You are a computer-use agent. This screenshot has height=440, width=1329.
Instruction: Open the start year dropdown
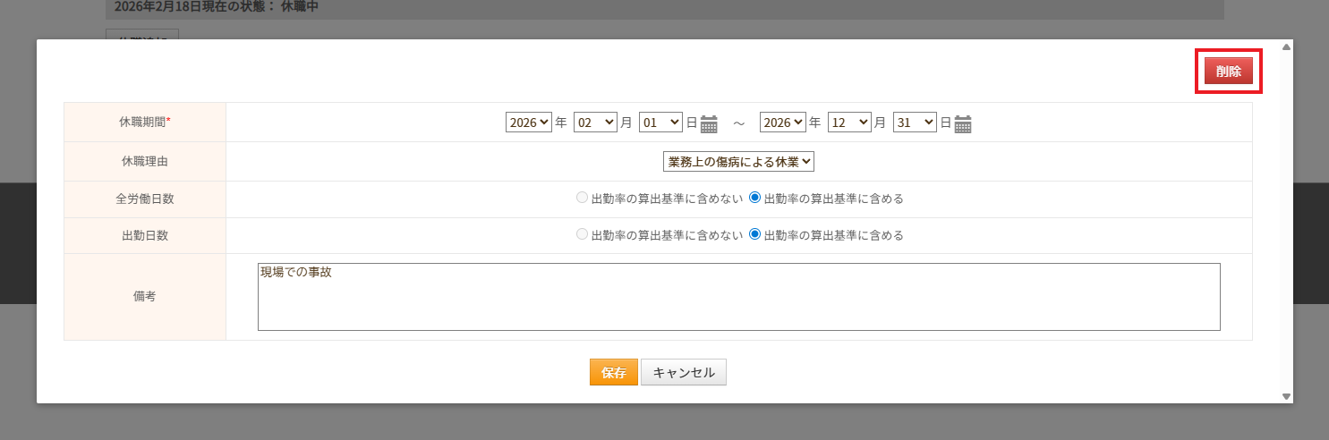pos(528,123)
